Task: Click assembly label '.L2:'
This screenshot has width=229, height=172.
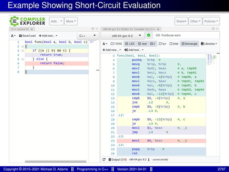Action: [x=121, y=116]
